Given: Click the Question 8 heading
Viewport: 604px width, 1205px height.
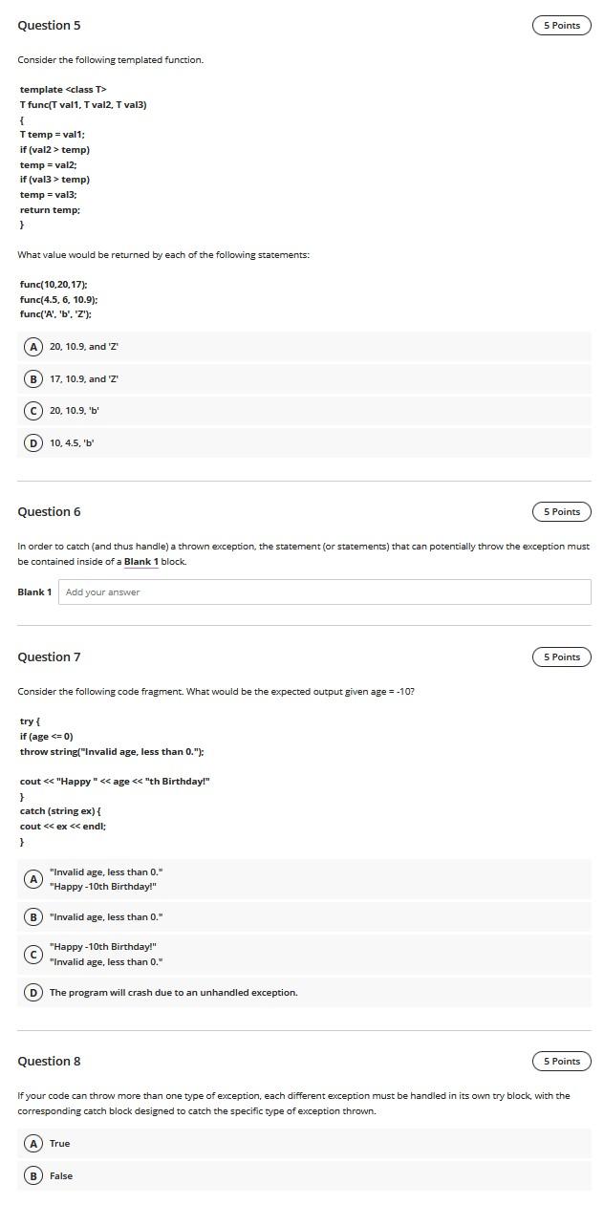Looking at the screenshot, I should tap(48, 1061).
